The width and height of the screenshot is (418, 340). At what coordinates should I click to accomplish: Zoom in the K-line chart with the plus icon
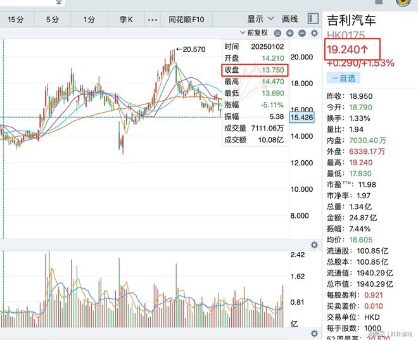(290, 34)
